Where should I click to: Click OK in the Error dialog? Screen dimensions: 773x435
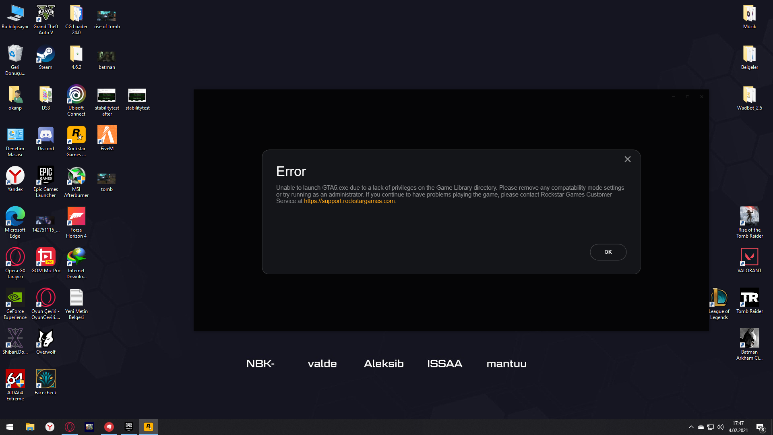tap(608, 252)
